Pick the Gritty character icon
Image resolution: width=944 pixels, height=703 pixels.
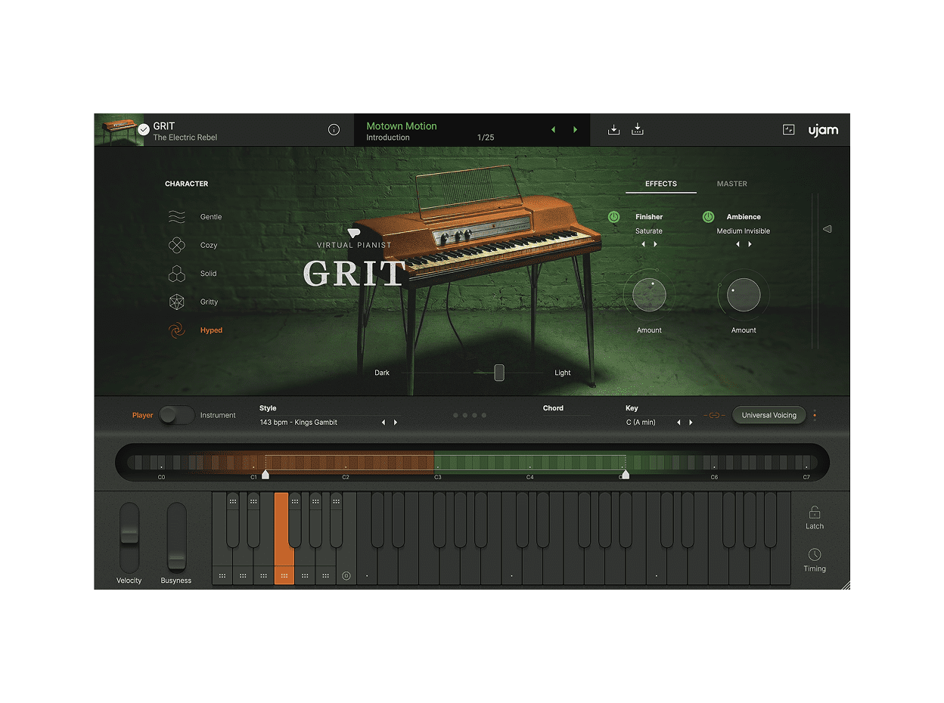(176, 302)
